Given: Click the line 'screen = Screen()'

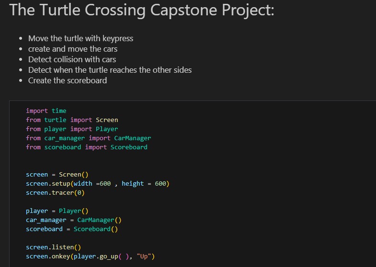Looking at the screenshot, I should point(57,175).
